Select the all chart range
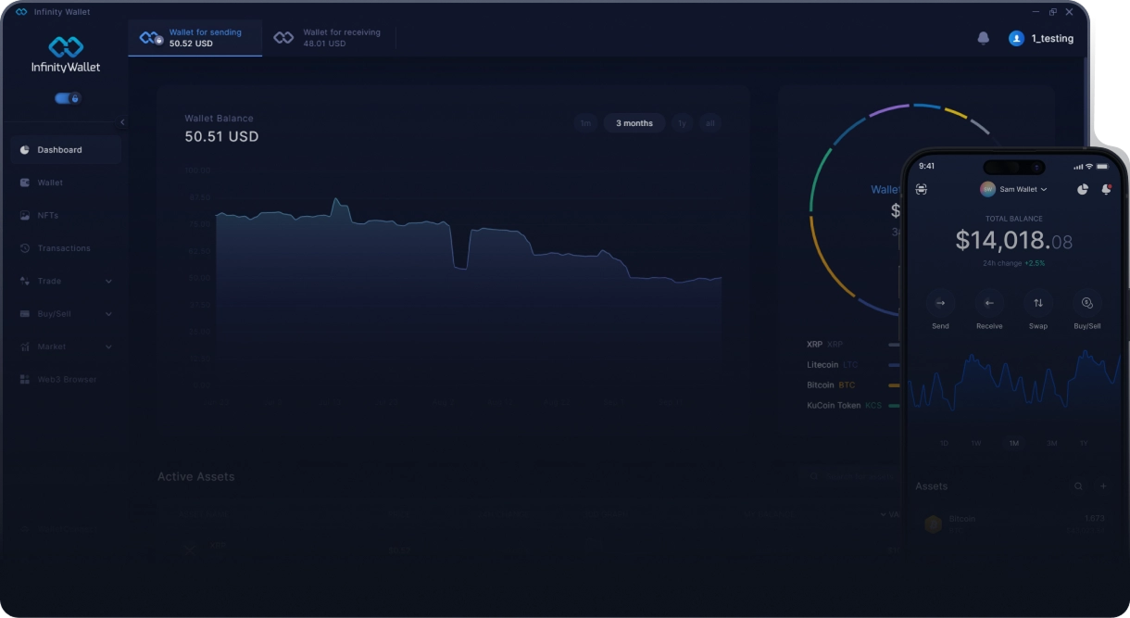 710,123
